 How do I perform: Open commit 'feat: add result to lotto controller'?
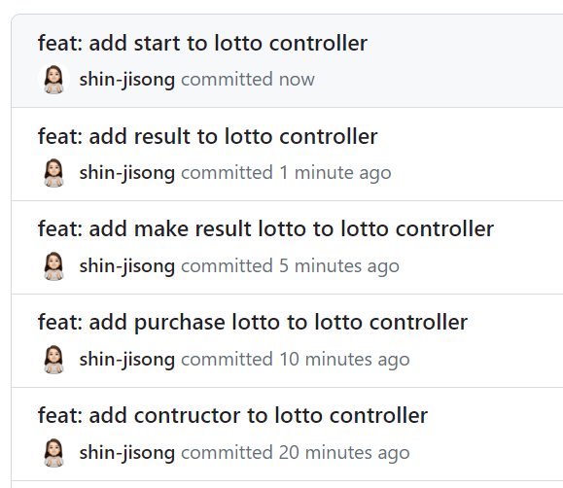[x=207, y=136]
